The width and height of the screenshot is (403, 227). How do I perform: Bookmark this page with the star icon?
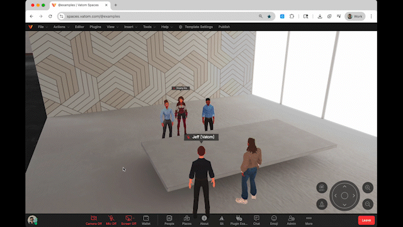pos(269,16)
